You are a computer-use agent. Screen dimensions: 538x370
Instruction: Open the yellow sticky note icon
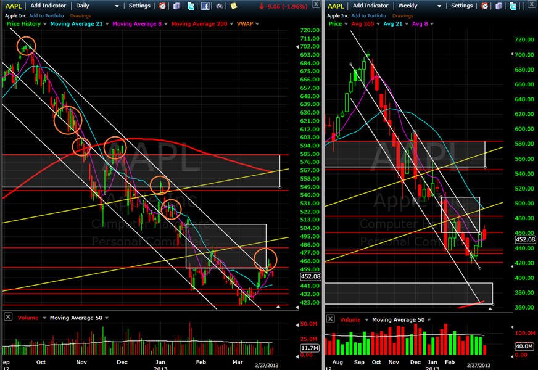click(234, 6)
